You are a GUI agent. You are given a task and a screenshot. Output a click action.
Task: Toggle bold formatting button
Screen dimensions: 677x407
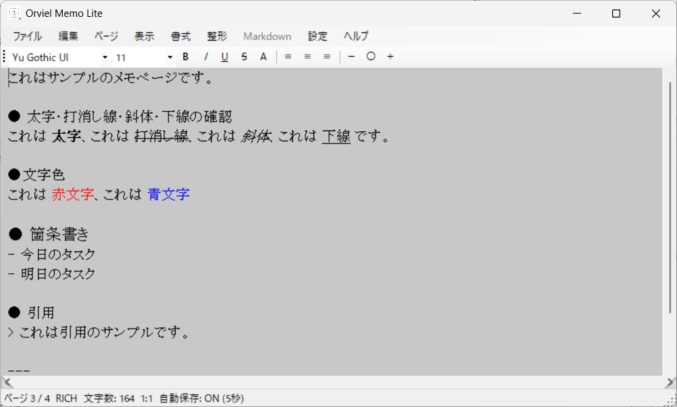(186, 57)
